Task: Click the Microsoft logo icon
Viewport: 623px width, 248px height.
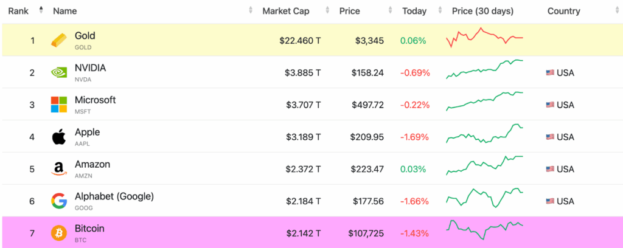Action: coord(59,105)
